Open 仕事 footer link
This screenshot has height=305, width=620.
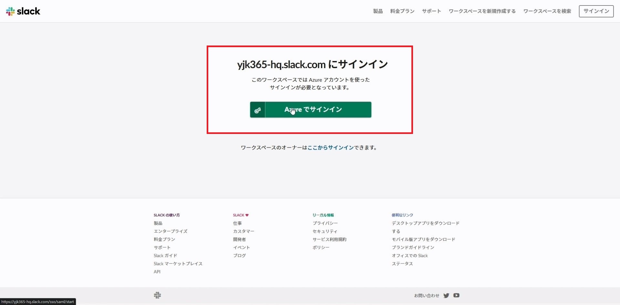(x=237, y=223)
